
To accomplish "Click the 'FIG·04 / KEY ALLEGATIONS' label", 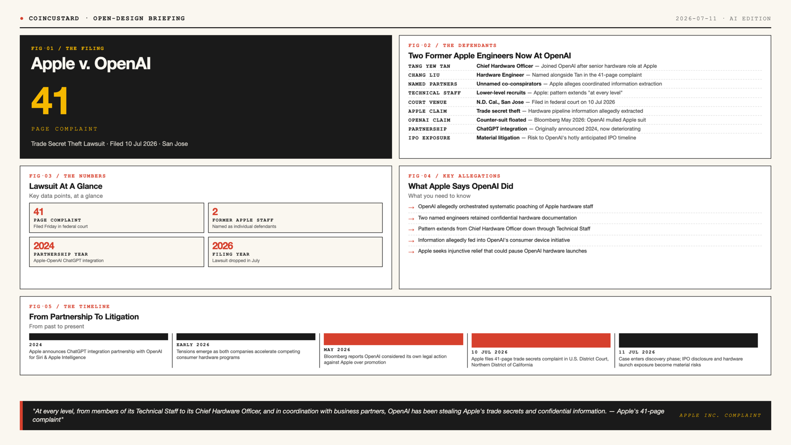I will (x=454, y=176).
